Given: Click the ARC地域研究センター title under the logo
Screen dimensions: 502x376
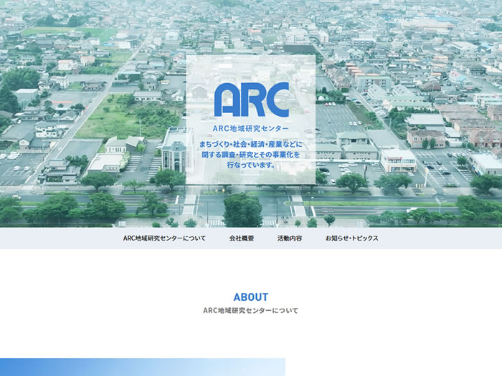Looking at the screenshot, I should click(x=251, y=128).
